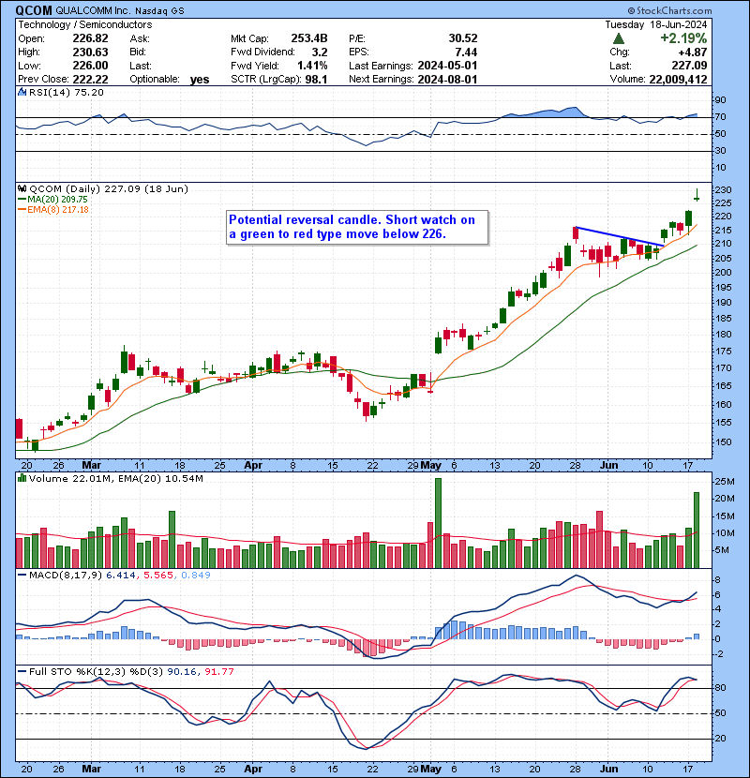750x778 pixels.
Task: Click Jun label under the price panel
Action: [x=608, y=465]
